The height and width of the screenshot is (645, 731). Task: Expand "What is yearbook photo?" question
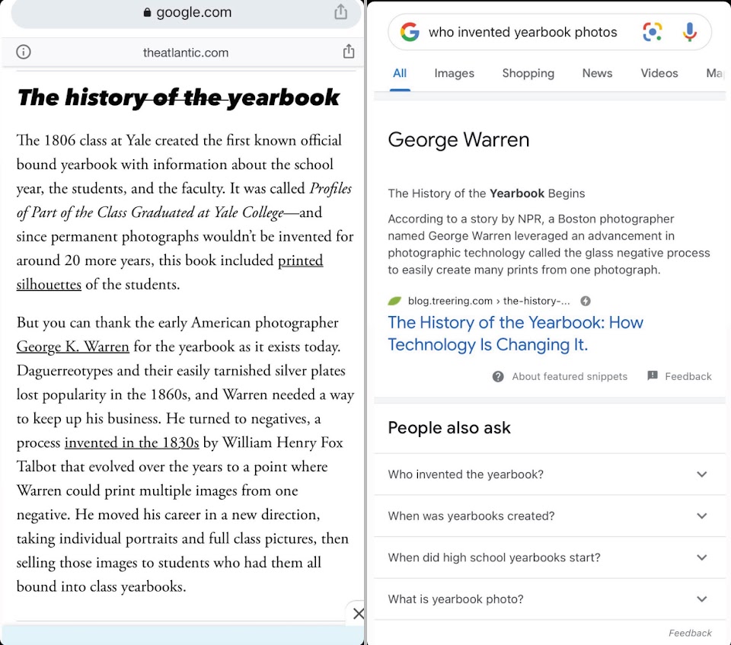click(x=550, y=599)
